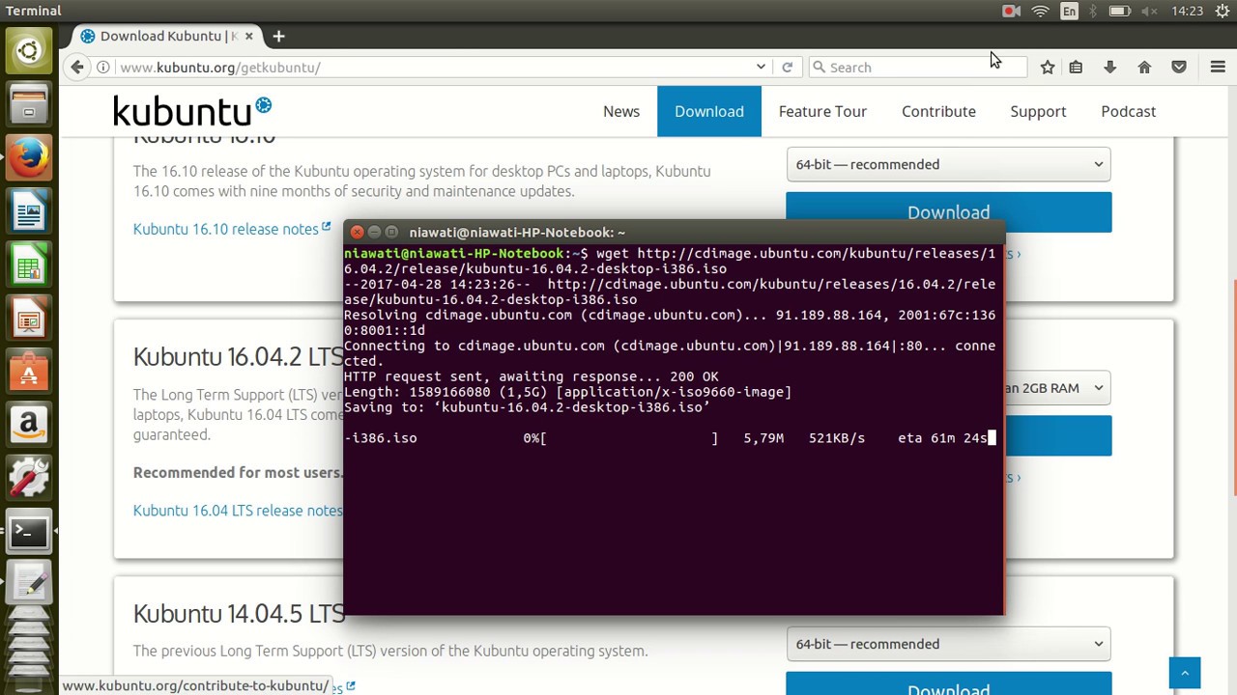
Task: Click the Wi-Fi network indicator
Action: (1040, 11)
